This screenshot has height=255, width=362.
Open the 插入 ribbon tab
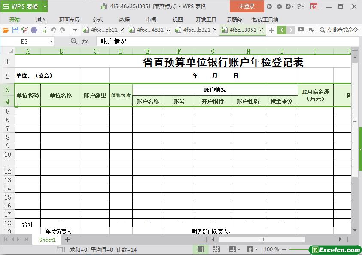pos(41,19)
